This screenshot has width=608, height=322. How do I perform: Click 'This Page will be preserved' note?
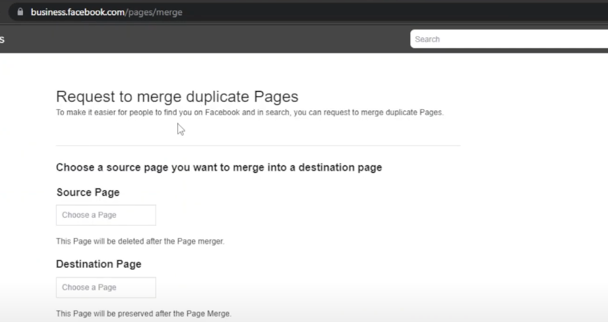pos(144,313)
